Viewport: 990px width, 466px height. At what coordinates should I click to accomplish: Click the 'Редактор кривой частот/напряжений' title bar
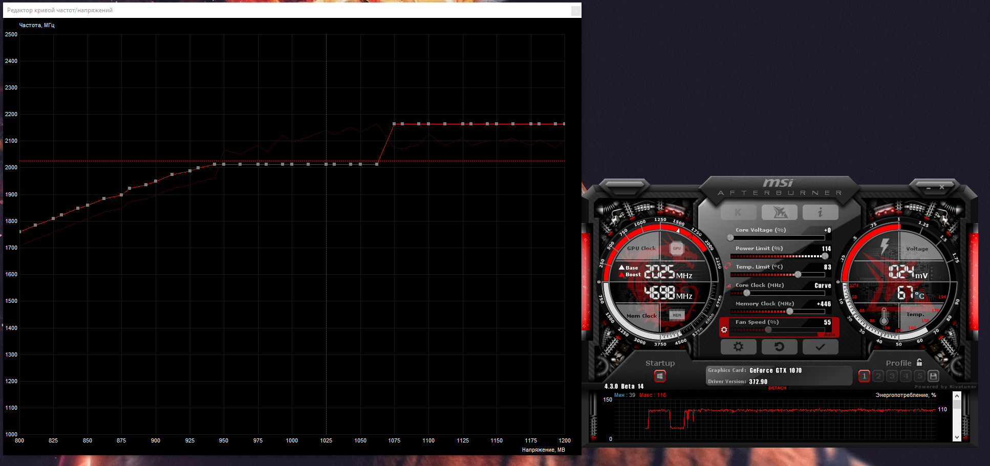click(x=292, y=10)
